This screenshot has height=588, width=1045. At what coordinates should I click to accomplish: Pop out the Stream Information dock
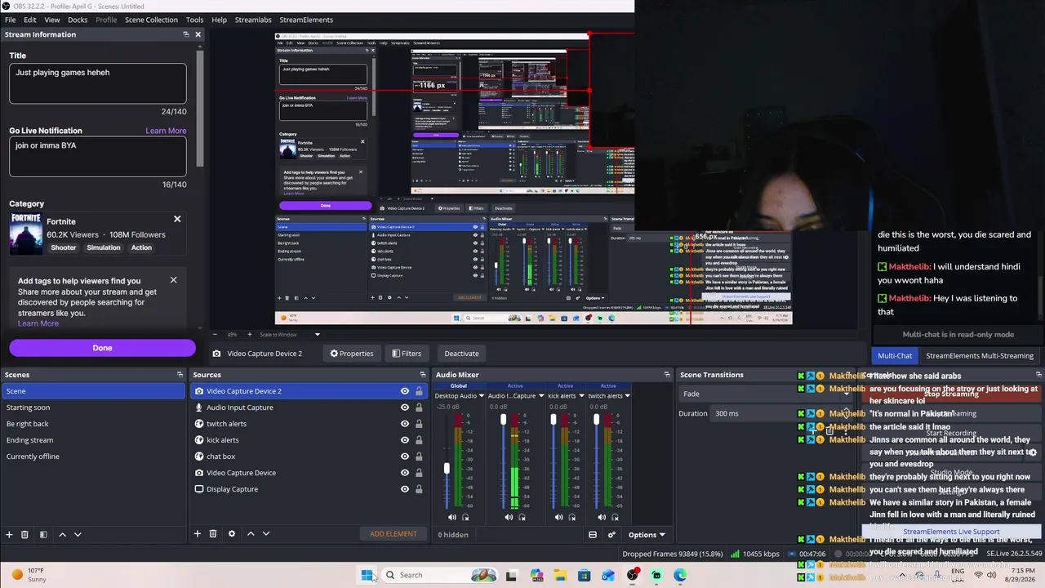[186, 34]
